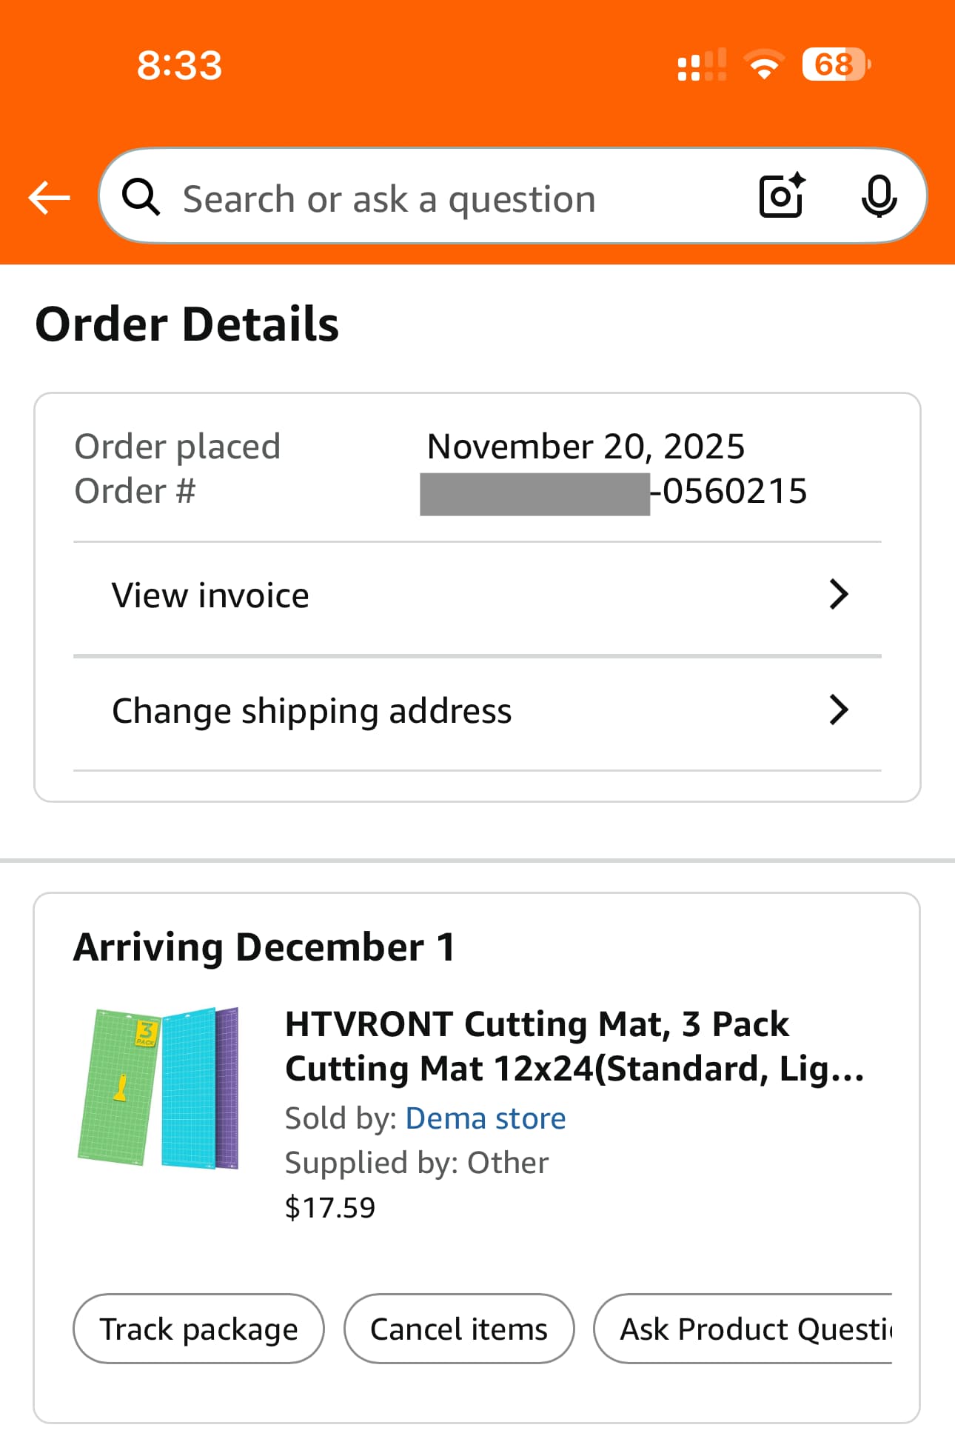Tap the battery indicator in status bar
Image resolution: width=955 pixels, height=1439 pixels.
point(836,65)
